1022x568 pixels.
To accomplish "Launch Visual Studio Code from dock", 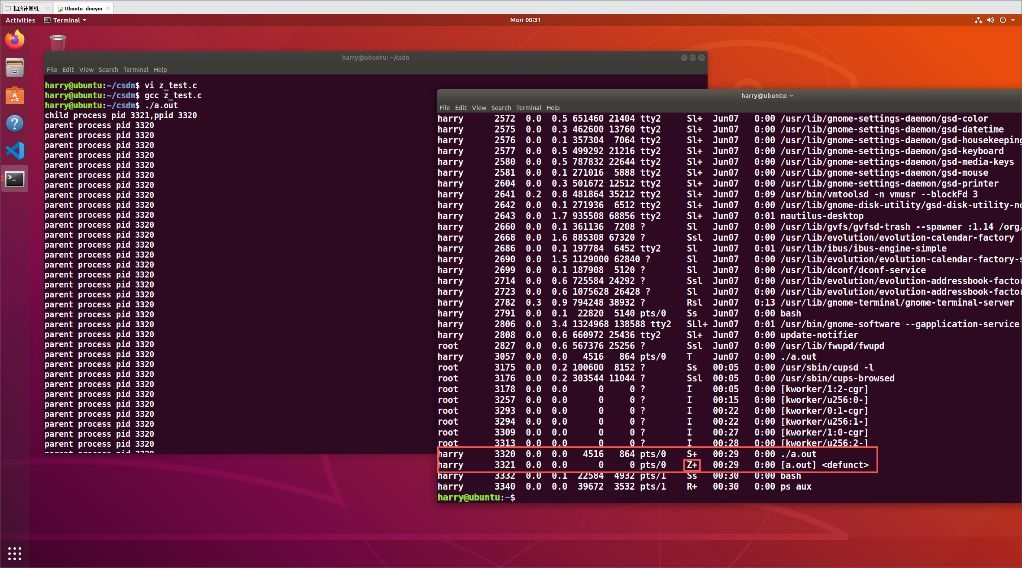I will pos(15,151).
